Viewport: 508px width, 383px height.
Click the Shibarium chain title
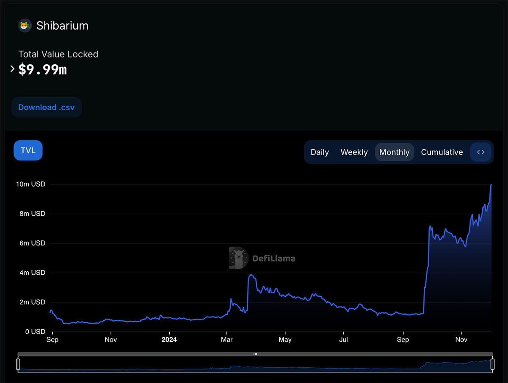pos(62,25)
